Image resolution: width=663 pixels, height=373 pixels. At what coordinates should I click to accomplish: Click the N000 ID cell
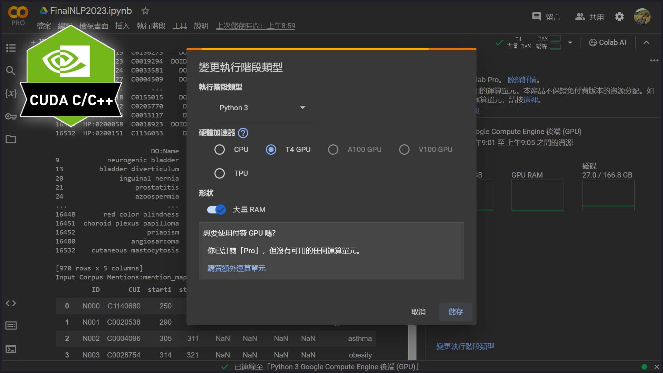click(x=91, y=306)
